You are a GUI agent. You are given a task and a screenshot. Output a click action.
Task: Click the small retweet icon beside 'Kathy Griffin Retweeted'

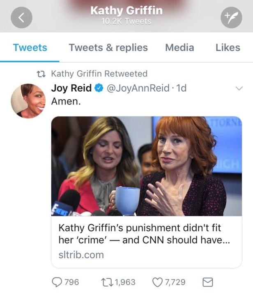[x=41, y=74]
